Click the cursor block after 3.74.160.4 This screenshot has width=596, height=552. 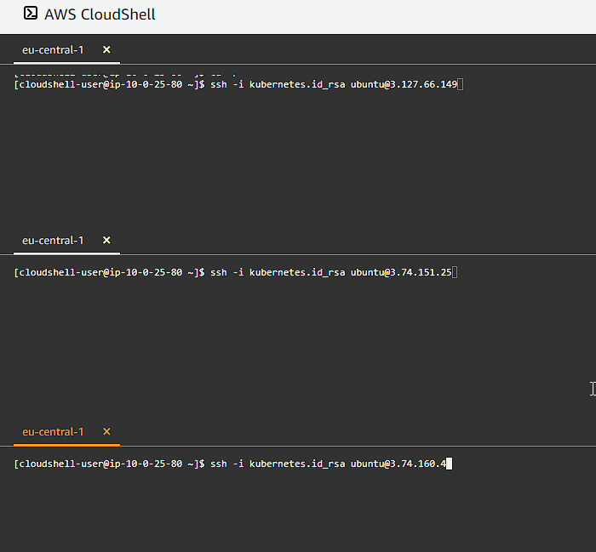pyautogui.click(x=450, y=464)
